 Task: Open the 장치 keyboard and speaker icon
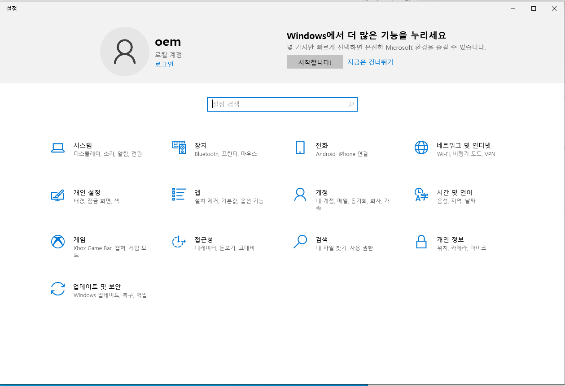pos(179,147)
